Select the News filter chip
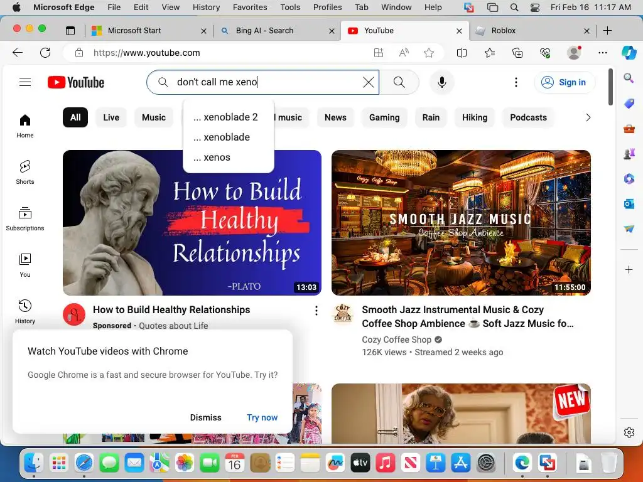Image resolution: width=643 pixels, height=482 pixels. [x=335, y=117]
